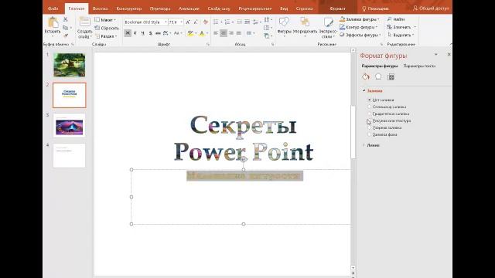Switch to the Конструктор tab
495x278 pixels.
[129, 8]
